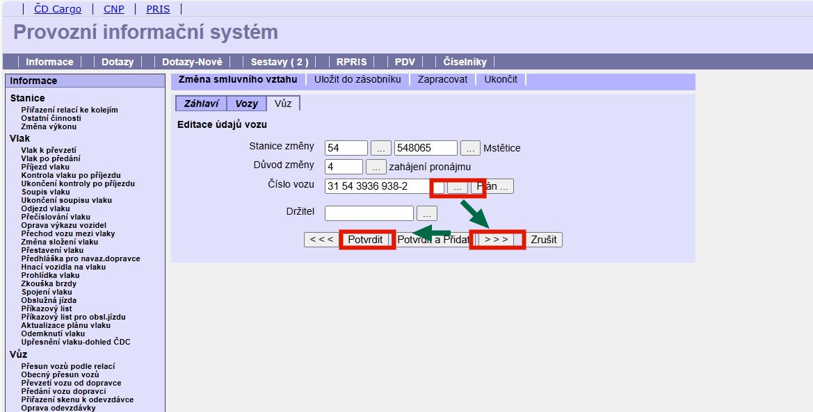Click into the Držitel input field
Screen dimensions: 813x412
click(x=369, y=213)
